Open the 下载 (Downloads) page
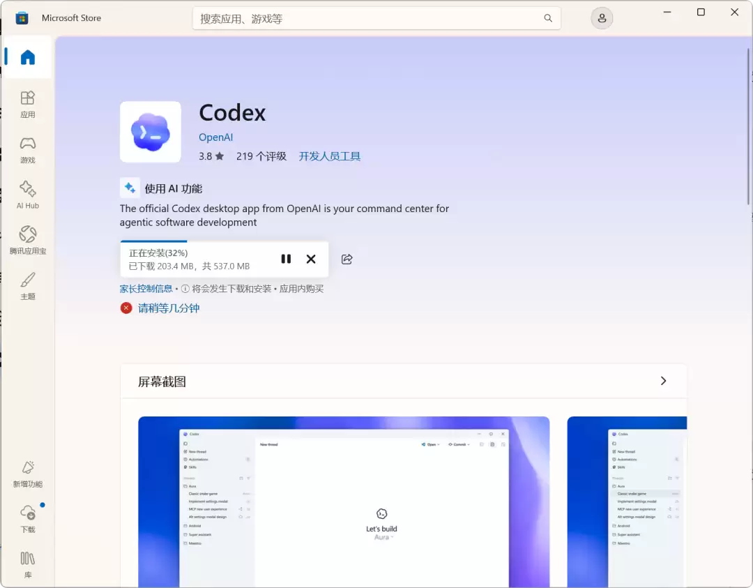This screenshot has width=753, height=588. tap(27, 520)
